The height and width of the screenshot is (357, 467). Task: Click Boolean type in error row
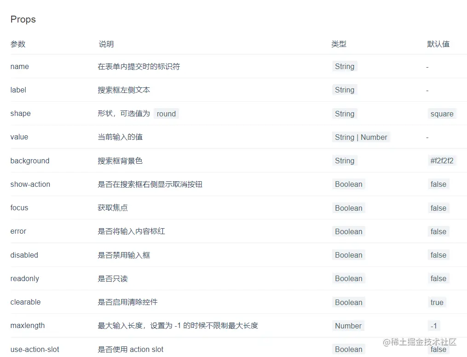click(x=349, y=232)
